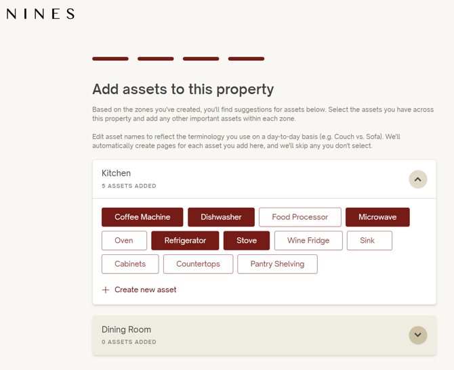The image size is (454, 370).
Task: Deselect the Dishwasher asset
Action: [221, 217]
